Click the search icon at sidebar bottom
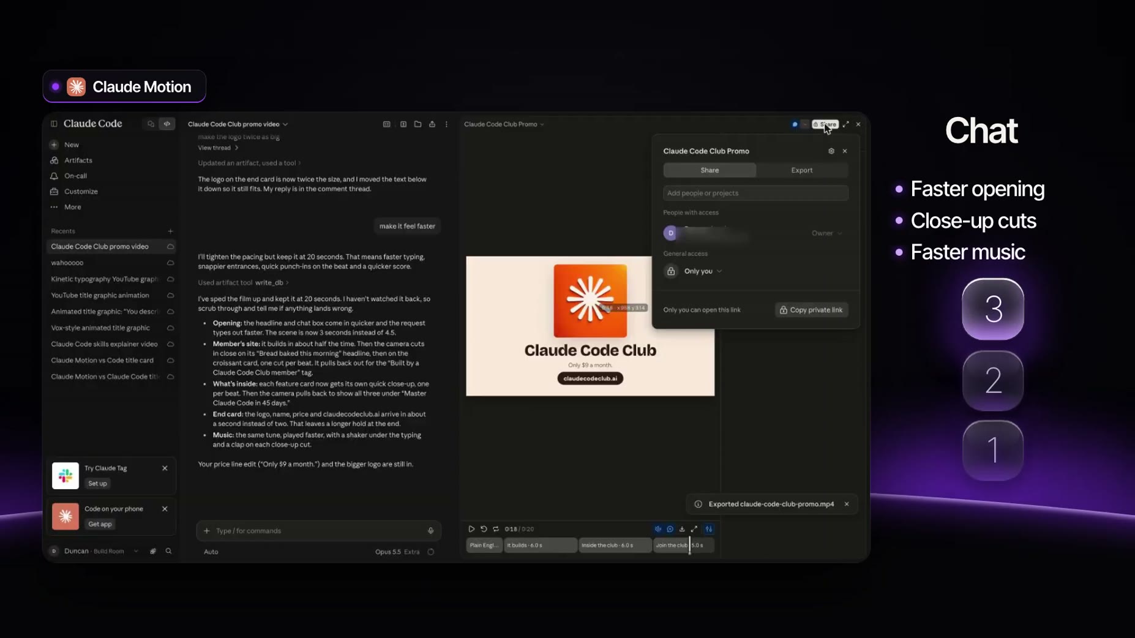The image size is (1135, 638). [168, 551]
